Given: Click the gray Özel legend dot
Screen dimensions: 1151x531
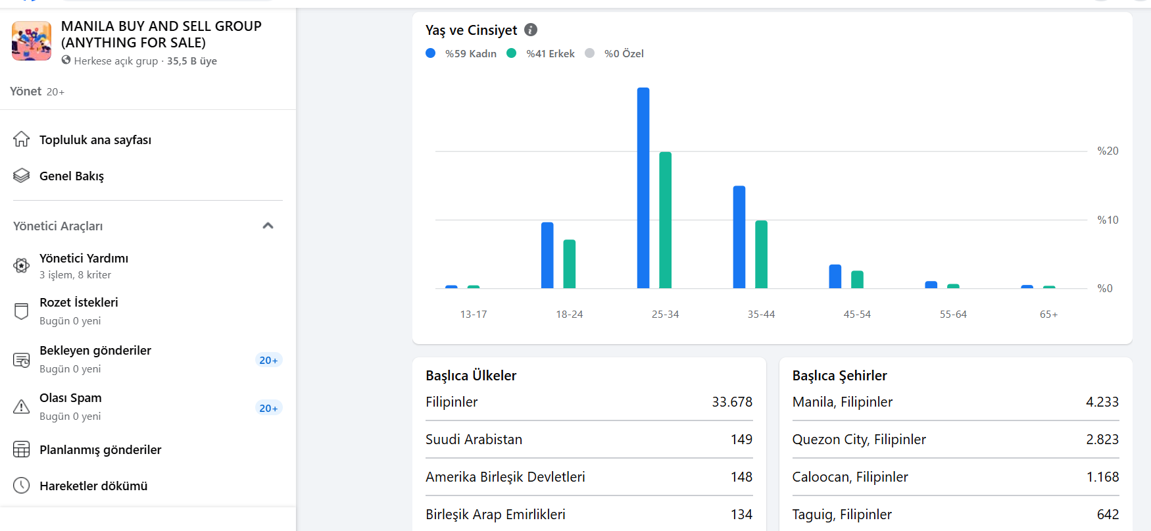Looking at the screenshot, I should (x=590, y=53).
